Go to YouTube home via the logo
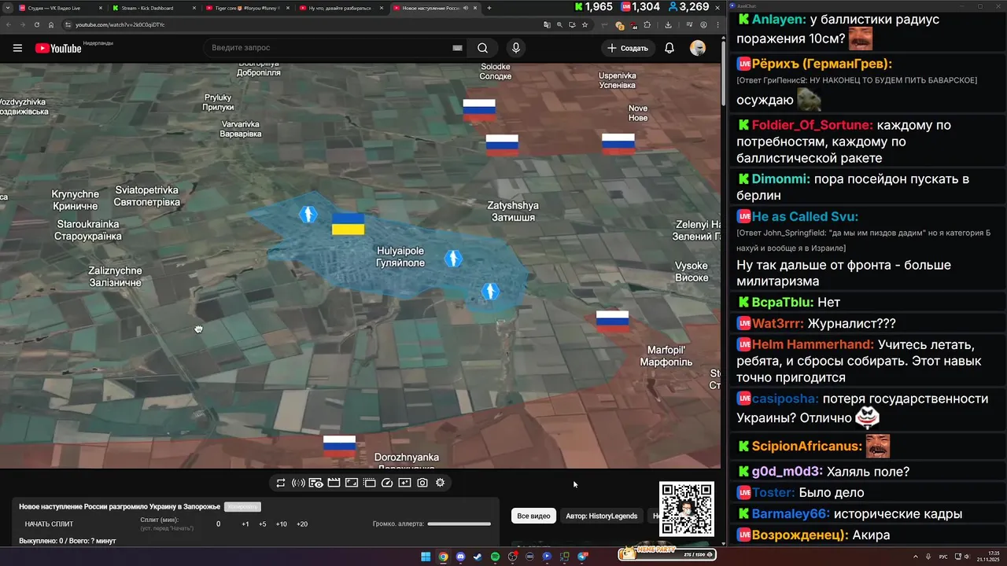Image resolution: width=1007 pixels, height=566 pixels. click(x=58, y=48)
